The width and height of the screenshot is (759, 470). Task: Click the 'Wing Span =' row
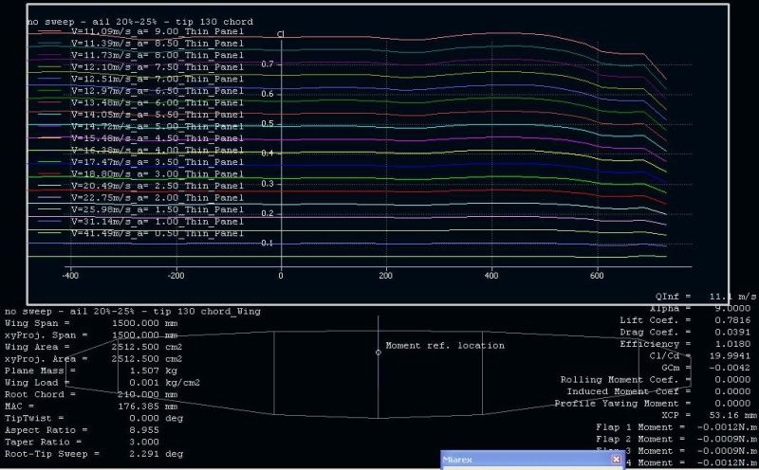click(91, 323)
